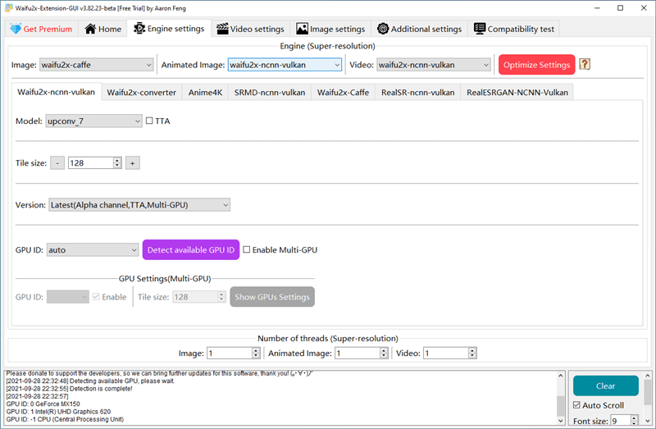Viewport: 656px width, 429px height.
Task: Click the question mark help icon
Action: point(585,65)
